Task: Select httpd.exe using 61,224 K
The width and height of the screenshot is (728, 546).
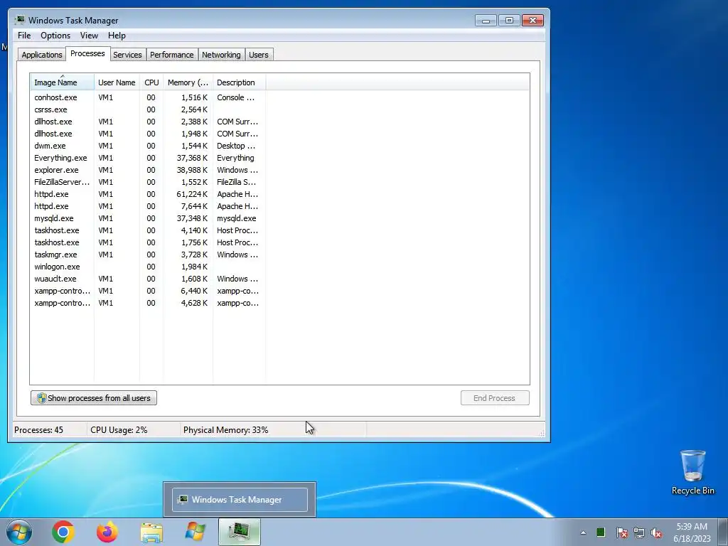Action: point(148,194)
